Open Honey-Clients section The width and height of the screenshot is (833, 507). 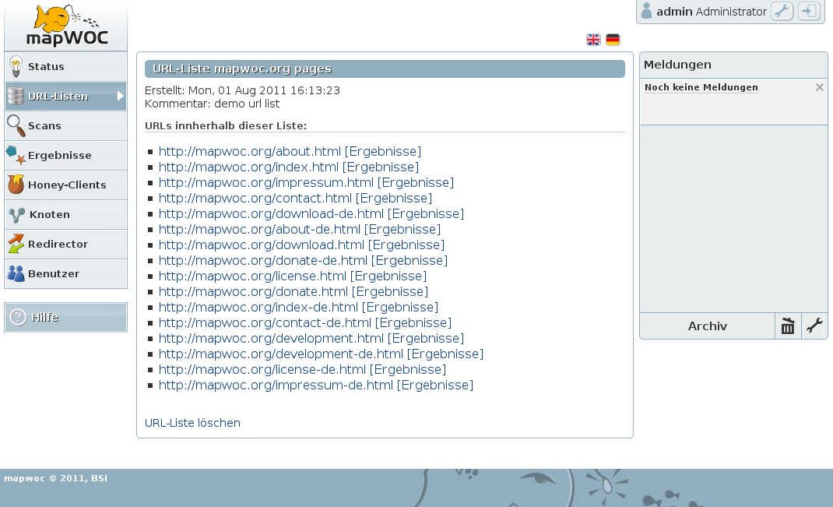point(65,185)
